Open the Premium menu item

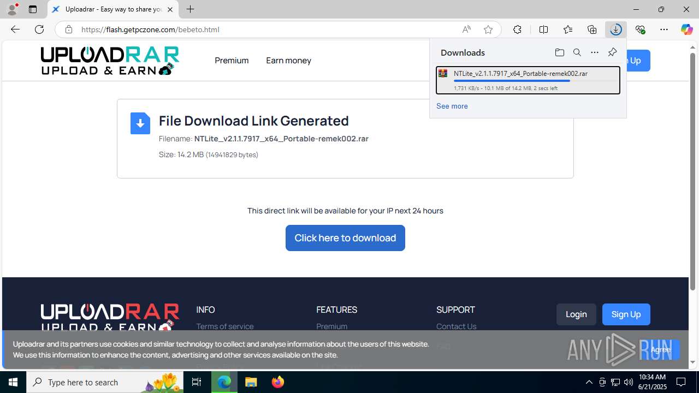232,61
